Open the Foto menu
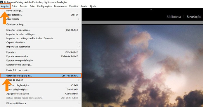The height and width of the screenshot is (107, 203). [x=32, y=6]
